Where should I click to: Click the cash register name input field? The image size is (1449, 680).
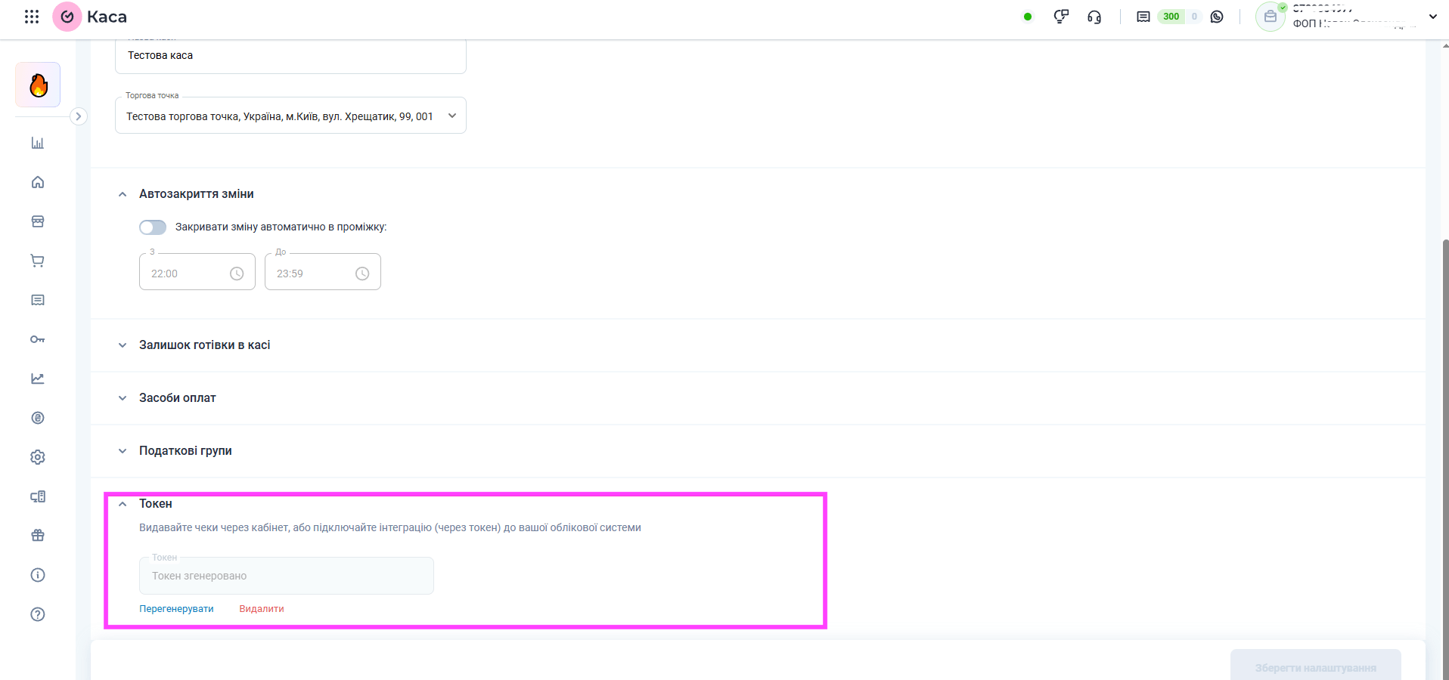(290, 56)
